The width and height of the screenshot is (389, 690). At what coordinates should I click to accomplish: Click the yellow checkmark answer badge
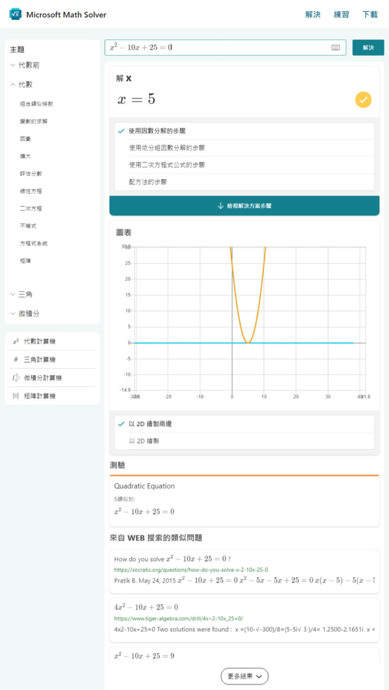coord(363,100)
